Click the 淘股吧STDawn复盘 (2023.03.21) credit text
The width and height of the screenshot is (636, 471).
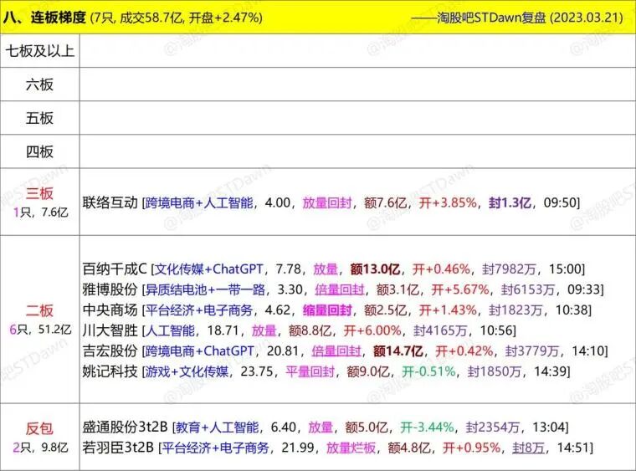(x=530, y=18)
